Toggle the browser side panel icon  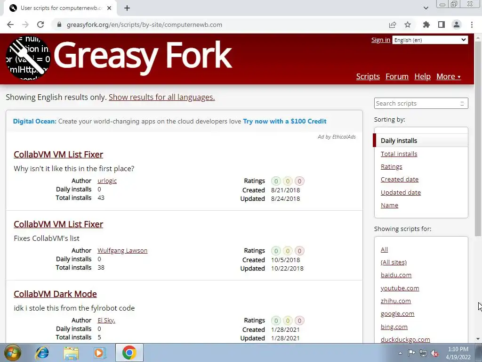pyautogui.click(x=442, y=25)
